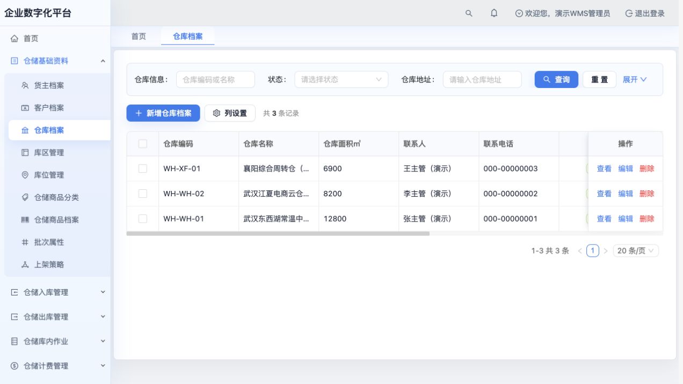
Task: Click the search magnifier icon in header
Action: tap(469, 13)
